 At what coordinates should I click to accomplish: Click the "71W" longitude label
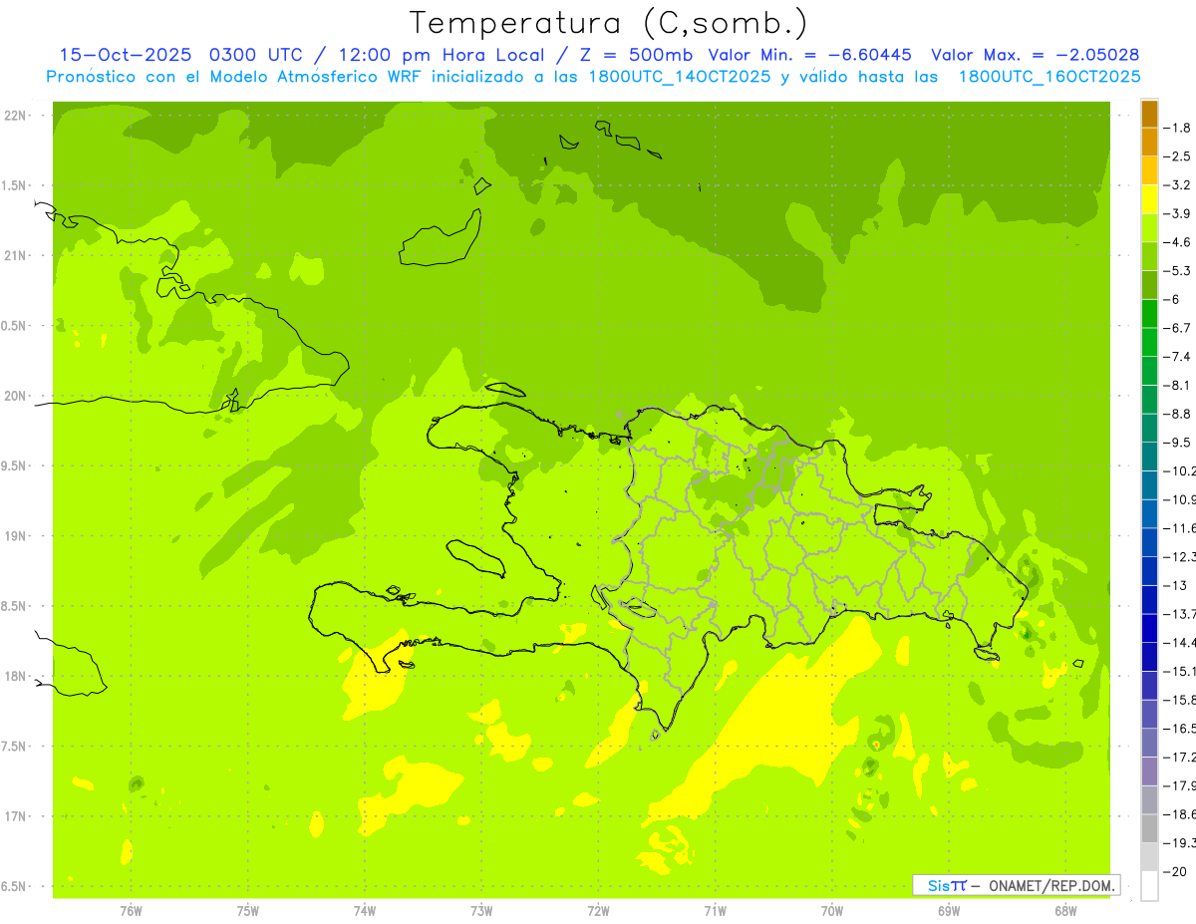point(715,911)
